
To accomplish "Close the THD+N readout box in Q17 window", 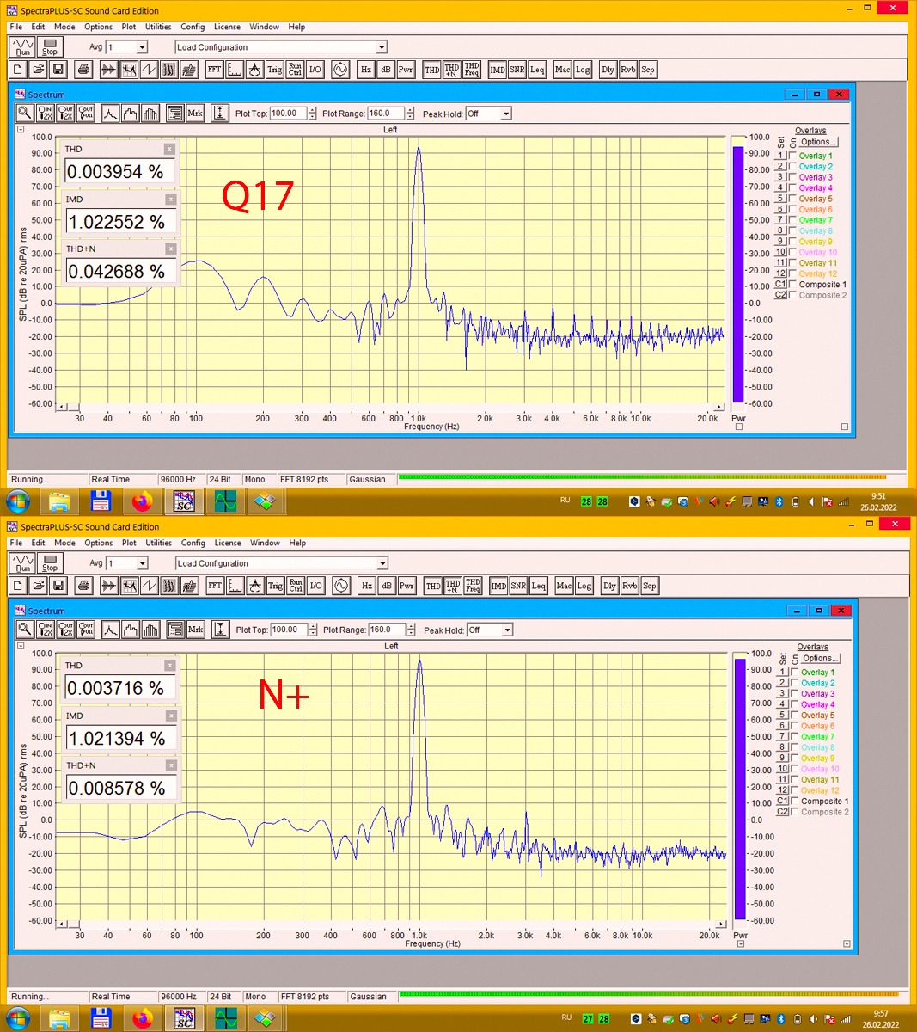I will (170, 249).
